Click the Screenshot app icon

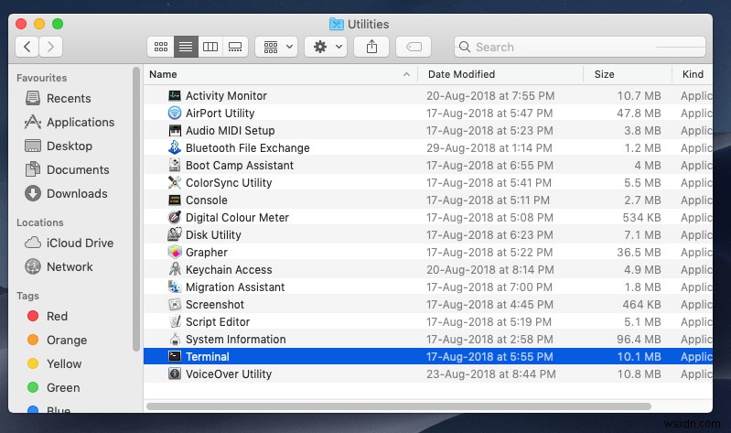(x=175, y=305)
